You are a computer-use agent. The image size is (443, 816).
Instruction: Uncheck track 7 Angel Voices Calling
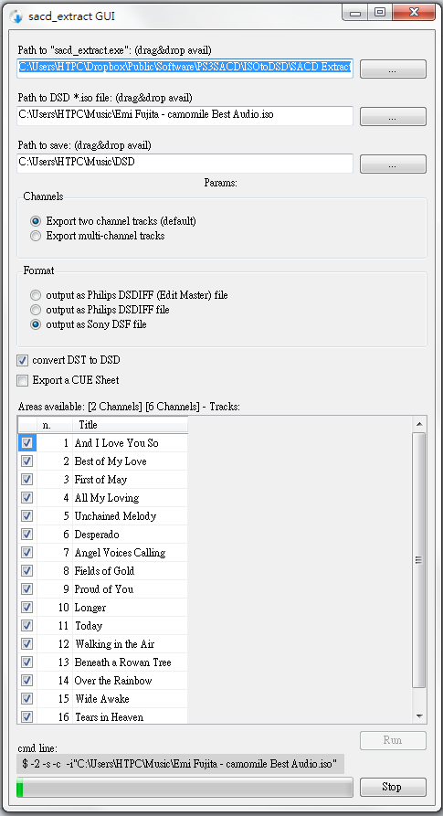pos(27,552)
